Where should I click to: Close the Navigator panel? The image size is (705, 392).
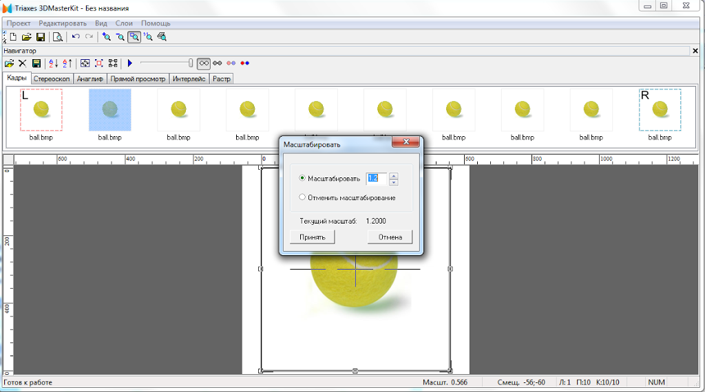[x=695, y=51]
